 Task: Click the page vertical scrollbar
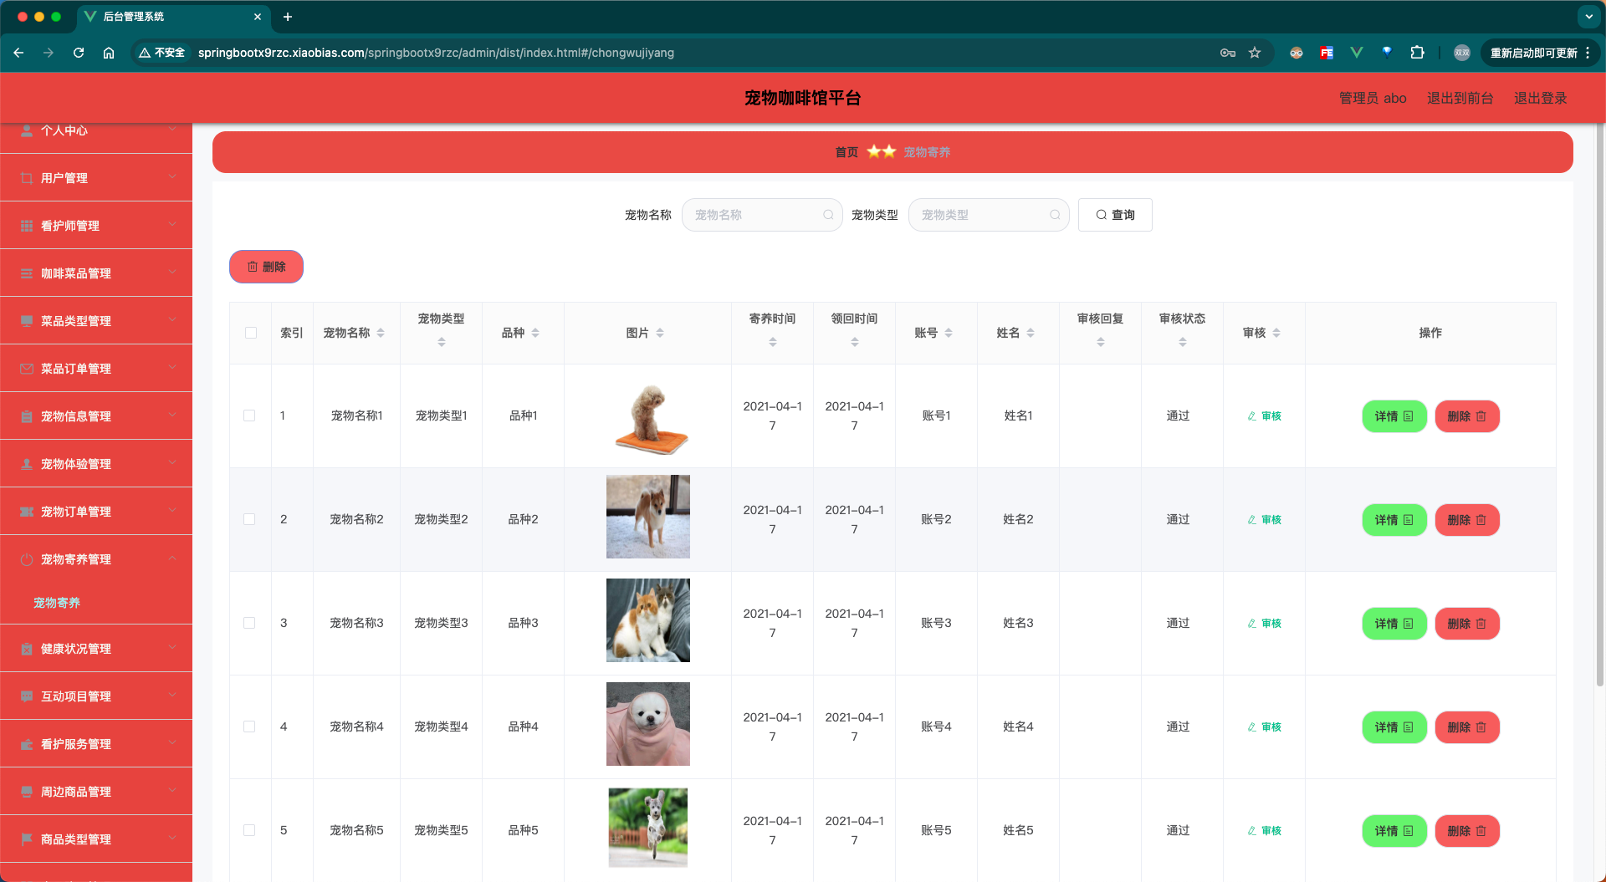pos(1600,405)
